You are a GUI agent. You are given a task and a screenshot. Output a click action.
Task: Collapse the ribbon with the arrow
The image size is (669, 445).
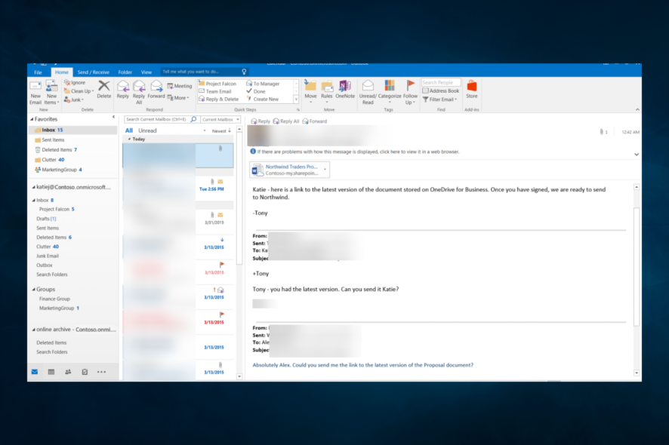[637, 109]
